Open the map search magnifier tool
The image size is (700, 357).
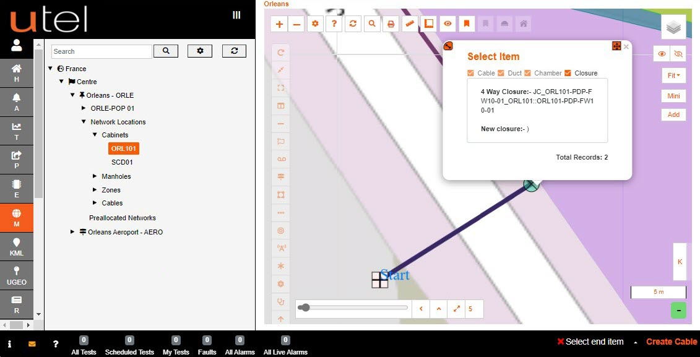coord(372,24)
